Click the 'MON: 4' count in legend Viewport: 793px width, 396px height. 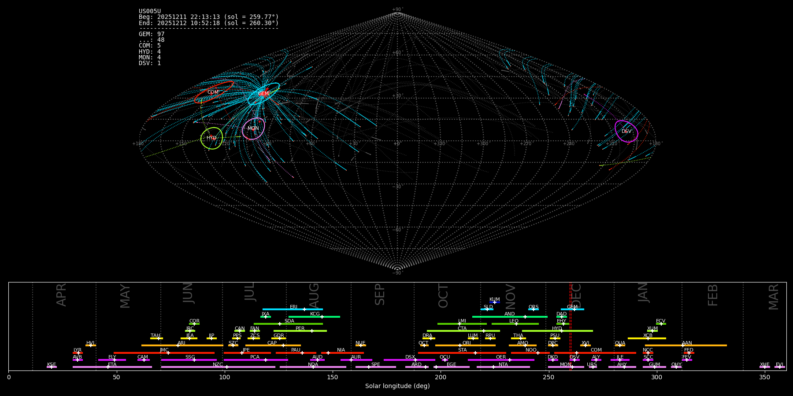click(x=150, y=57)
